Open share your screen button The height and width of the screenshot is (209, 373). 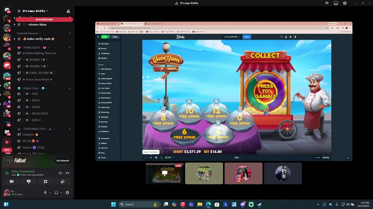(x=29, y=181)
